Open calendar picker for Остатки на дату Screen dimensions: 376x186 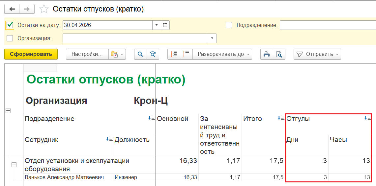(x=165, y=25)
